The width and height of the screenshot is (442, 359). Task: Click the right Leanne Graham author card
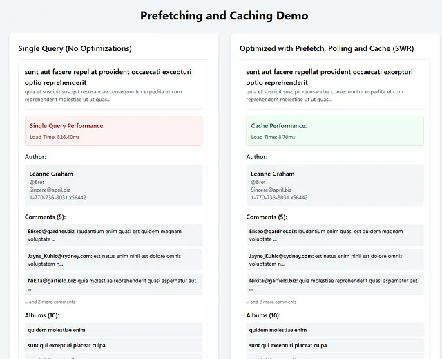tap(335, 185)
